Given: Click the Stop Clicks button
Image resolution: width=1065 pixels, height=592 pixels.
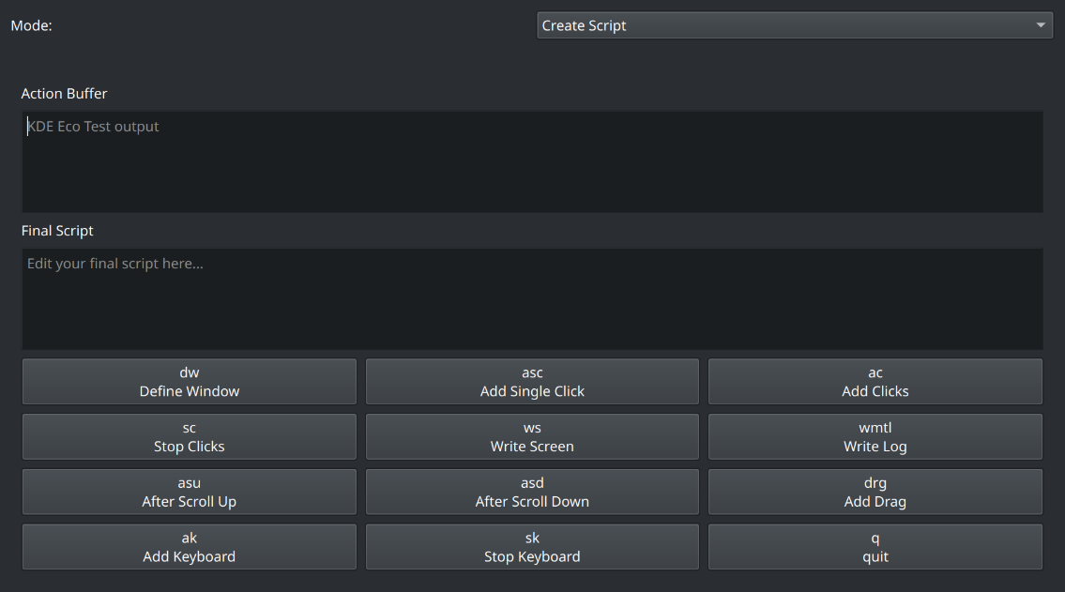Looking at the screenshot, I should click(189, 437).
